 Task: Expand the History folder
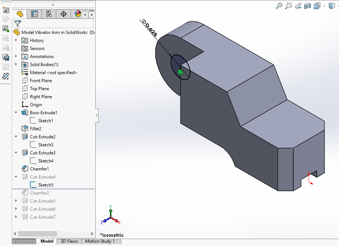16,41
